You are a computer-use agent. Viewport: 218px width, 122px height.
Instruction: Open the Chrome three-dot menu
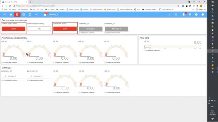205,6
